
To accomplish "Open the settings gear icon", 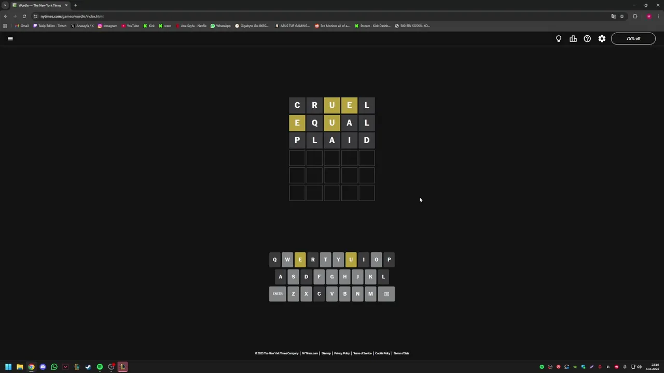I will click(x=602, y=38).
